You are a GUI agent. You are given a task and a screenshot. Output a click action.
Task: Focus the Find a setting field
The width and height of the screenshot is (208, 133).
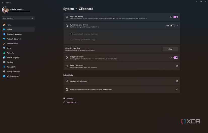click(x=18, y=18)
